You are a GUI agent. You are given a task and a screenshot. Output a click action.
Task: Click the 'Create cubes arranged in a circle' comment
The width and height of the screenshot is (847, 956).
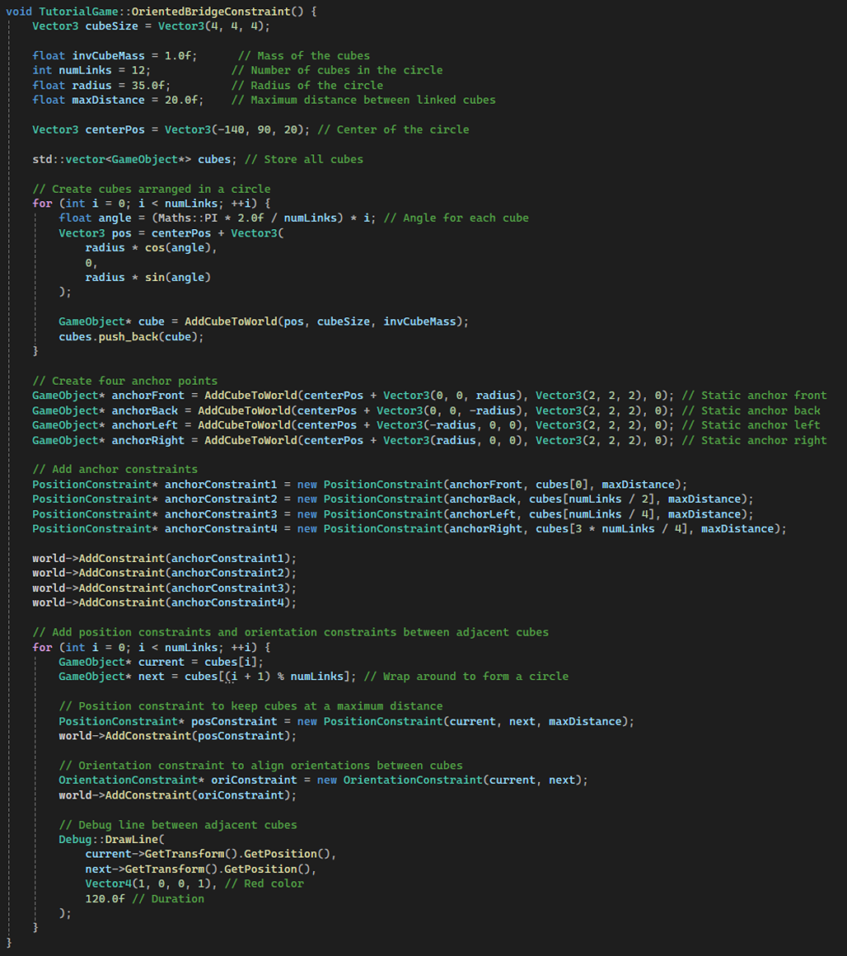151,189
